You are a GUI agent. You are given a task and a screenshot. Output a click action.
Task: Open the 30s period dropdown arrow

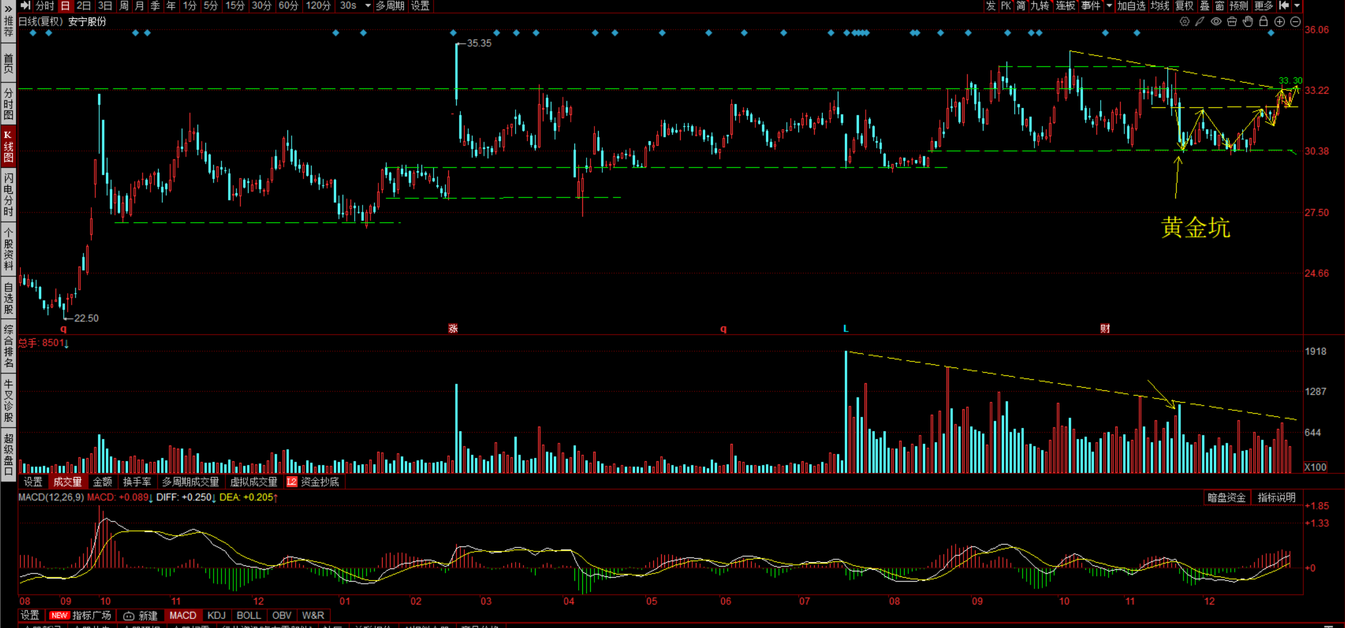coord(368,5)
